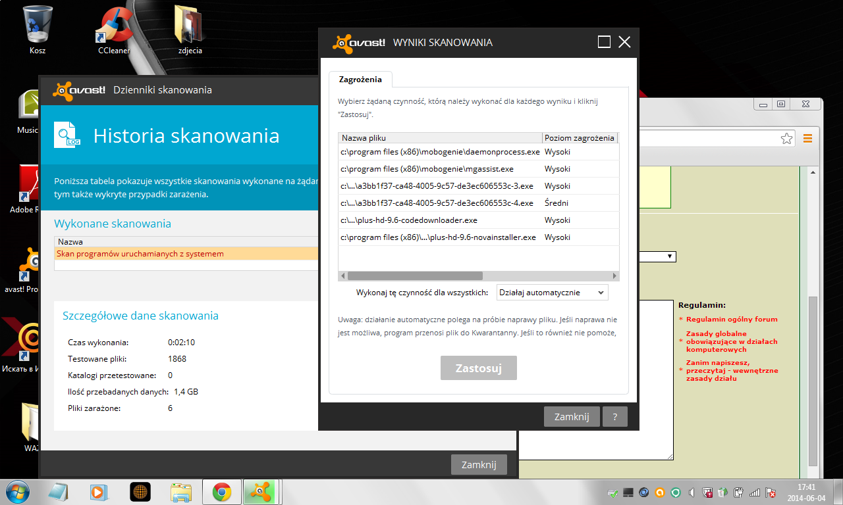This screenshot has width=843, height=505.
Task: Click the red shield security tray icon
Action: coord(707,493)
